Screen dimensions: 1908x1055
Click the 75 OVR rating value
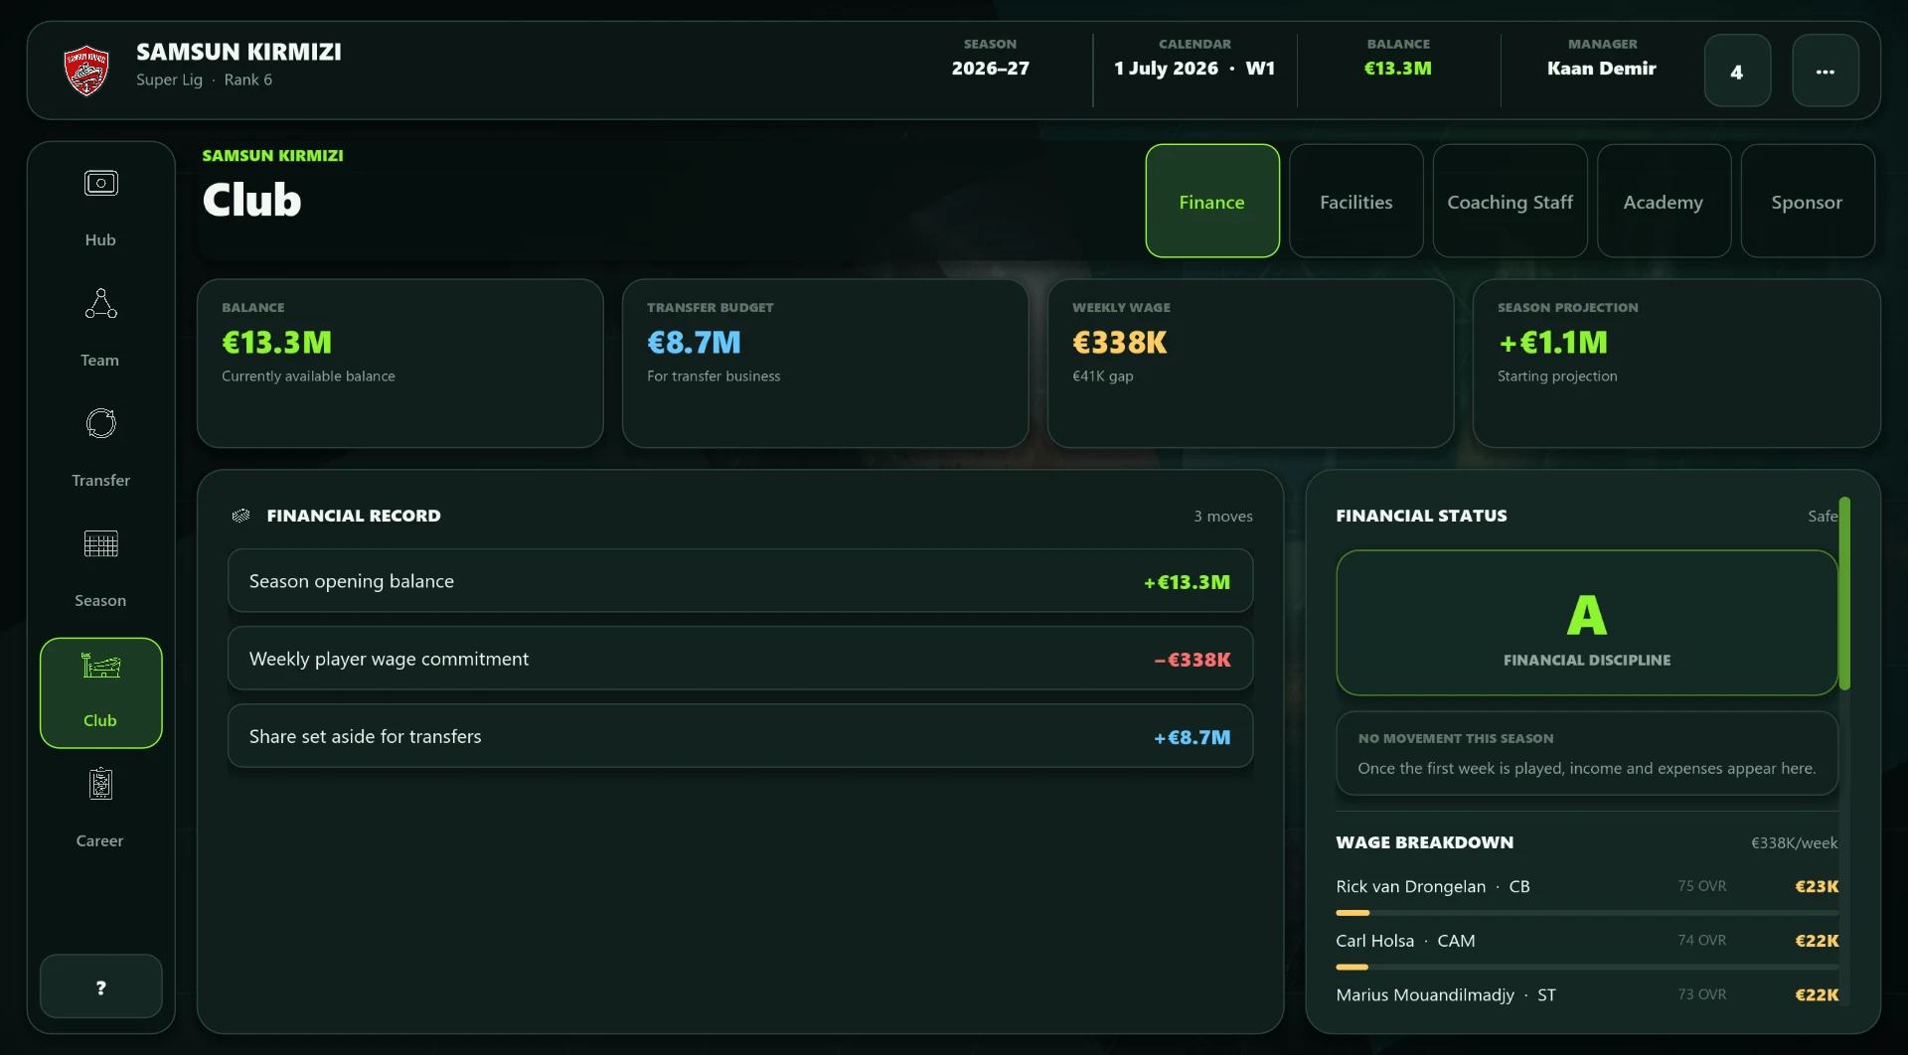[1702, 886]
